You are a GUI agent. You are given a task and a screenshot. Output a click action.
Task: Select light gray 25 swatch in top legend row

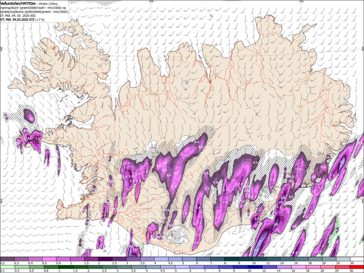click(x=343, y=259)
